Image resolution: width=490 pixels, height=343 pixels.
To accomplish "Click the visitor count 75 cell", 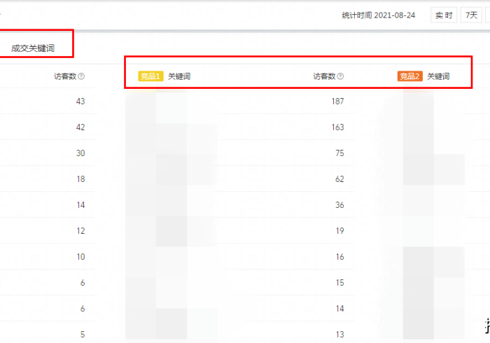I will pos(339,153).
